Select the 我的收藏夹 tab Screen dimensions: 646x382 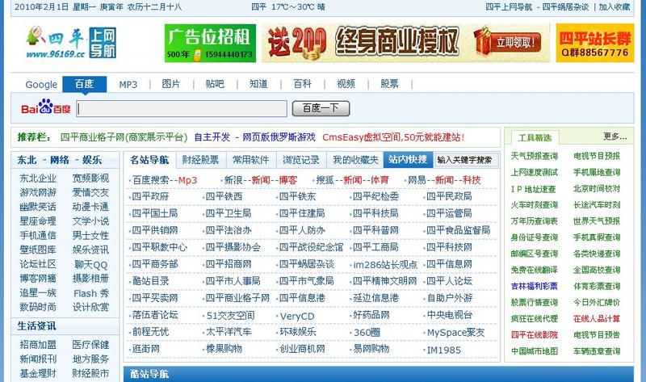pos(355,159)
